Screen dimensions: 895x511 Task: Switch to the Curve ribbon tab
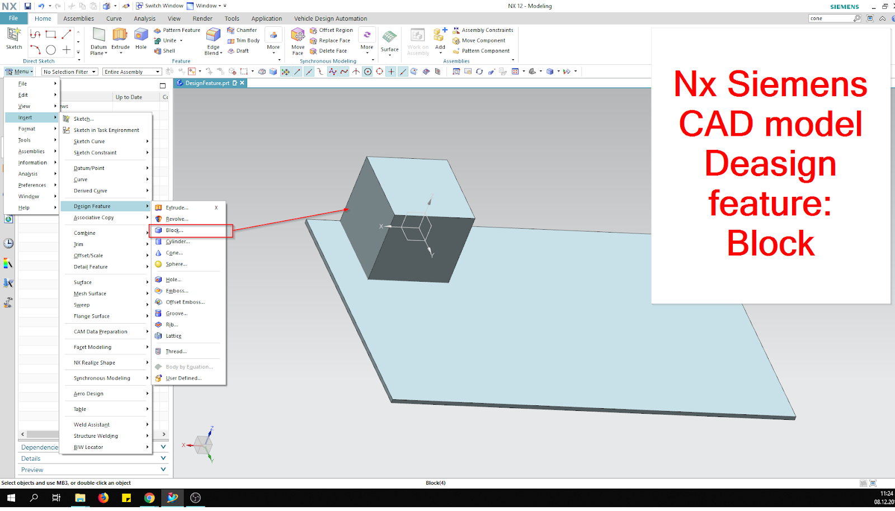(x=114, y=18)
